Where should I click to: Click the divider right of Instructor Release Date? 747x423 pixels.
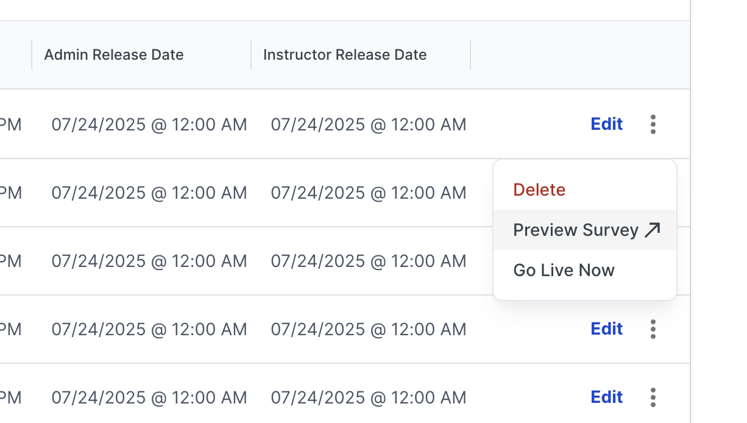click(470, 55)
